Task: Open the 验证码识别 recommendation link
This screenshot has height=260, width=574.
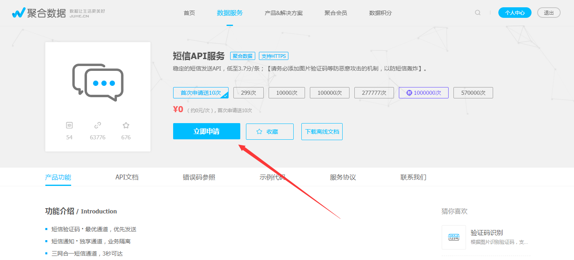Action: 487,232
